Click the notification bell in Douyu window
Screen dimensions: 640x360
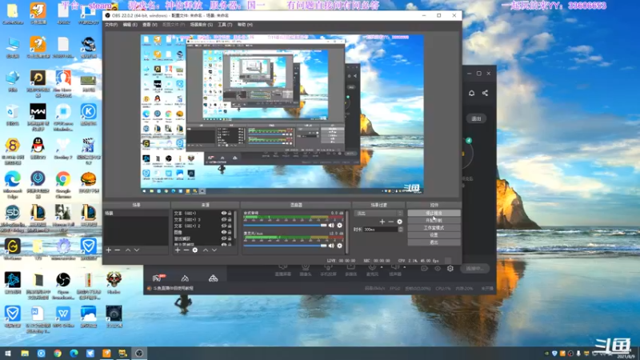pos(471,93)
